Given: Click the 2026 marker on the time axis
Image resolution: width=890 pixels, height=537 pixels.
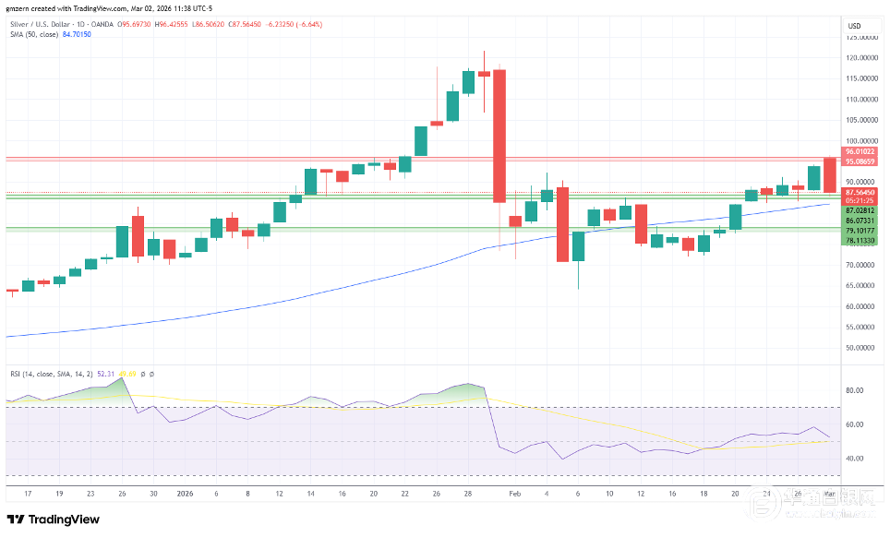Looking at the screenshot, I should pos(183,494).
